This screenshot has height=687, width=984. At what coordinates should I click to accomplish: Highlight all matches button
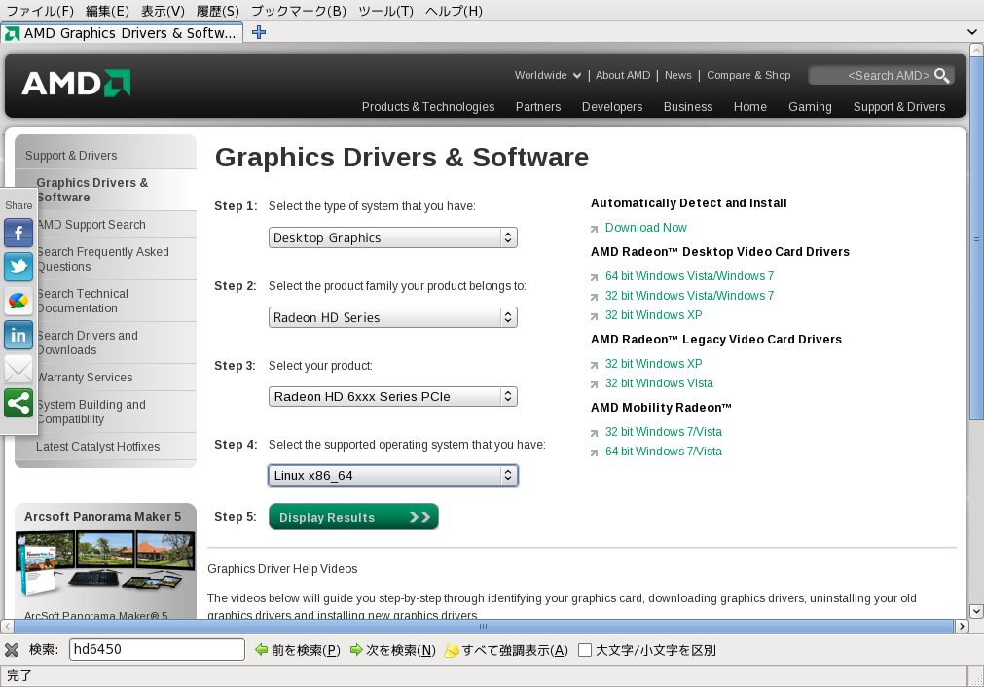point(506,650)
